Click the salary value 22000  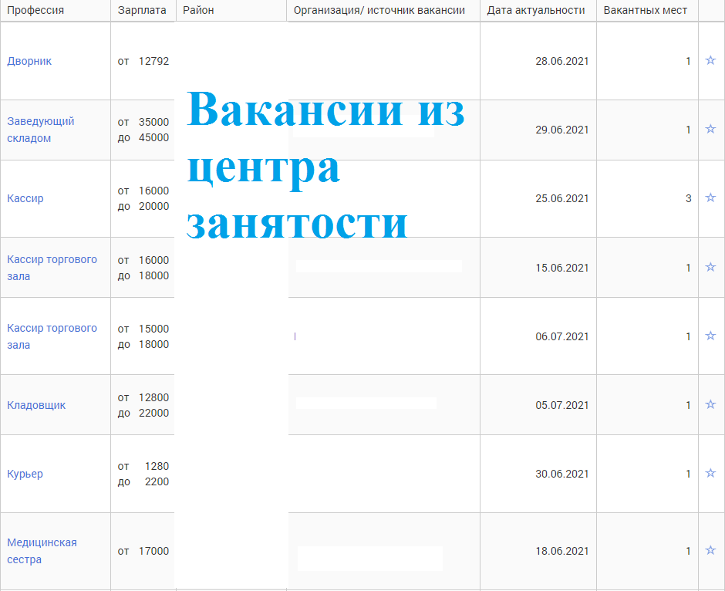pos(153,413)
